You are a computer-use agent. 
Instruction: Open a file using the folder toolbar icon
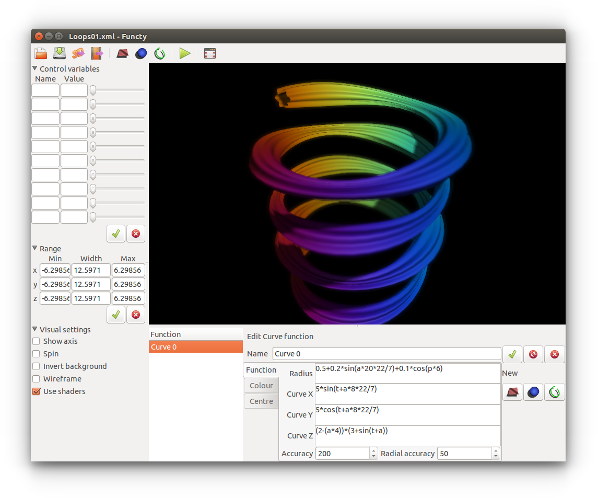[41, 53]
